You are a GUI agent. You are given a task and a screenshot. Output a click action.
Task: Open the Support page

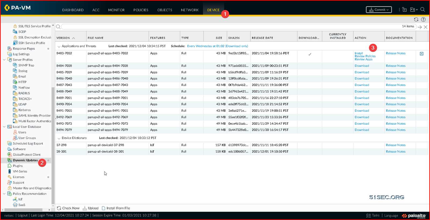(x=18, y=183)
